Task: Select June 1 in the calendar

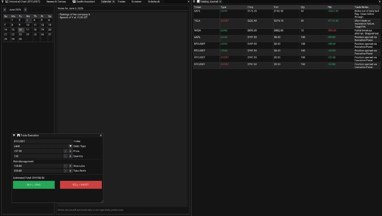Action: click(x=12, y=20)
